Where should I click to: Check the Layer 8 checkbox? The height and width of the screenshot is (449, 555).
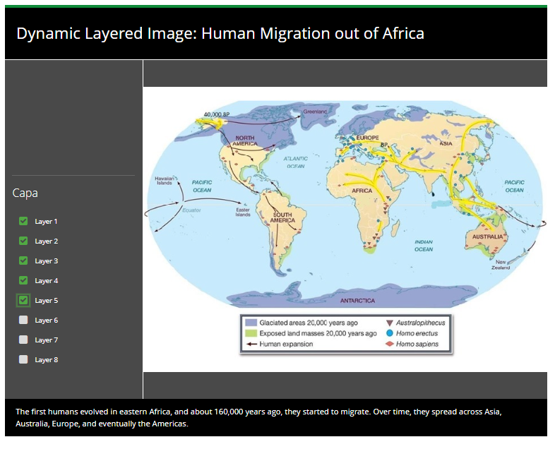point(23,359)
